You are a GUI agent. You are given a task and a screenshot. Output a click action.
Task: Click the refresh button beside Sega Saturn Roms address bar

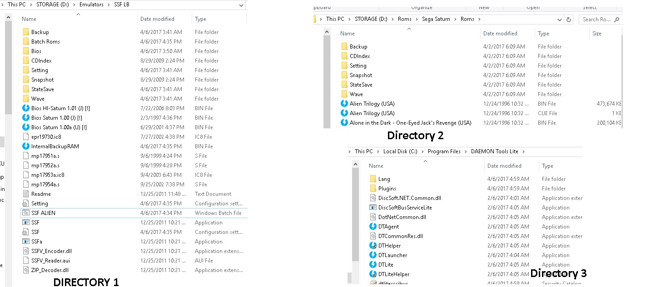pos(569,19)
